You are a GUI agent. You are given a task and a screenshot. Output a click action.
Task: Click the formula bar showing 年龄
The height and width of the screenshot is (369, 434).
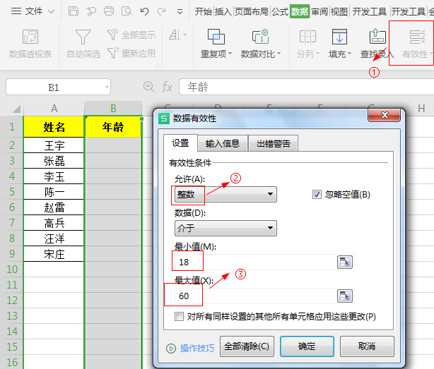pyautogui.click(x=307, y=87)
